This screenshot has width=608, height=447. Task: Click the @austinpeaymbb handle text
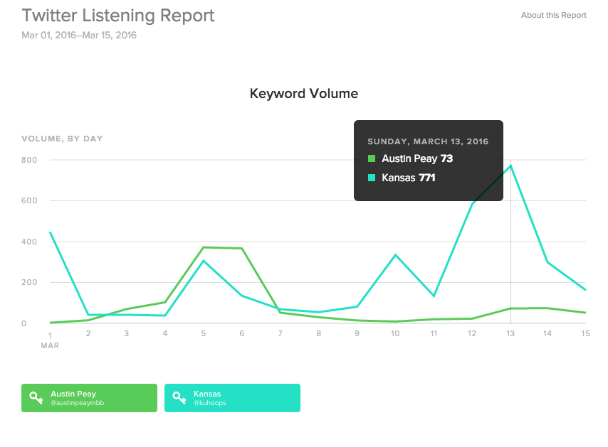77,403
